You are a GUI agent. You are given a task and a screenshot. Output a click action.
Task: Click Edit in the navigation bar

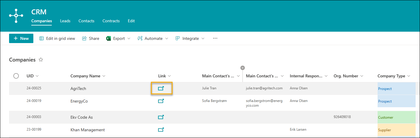click(131, 21)
